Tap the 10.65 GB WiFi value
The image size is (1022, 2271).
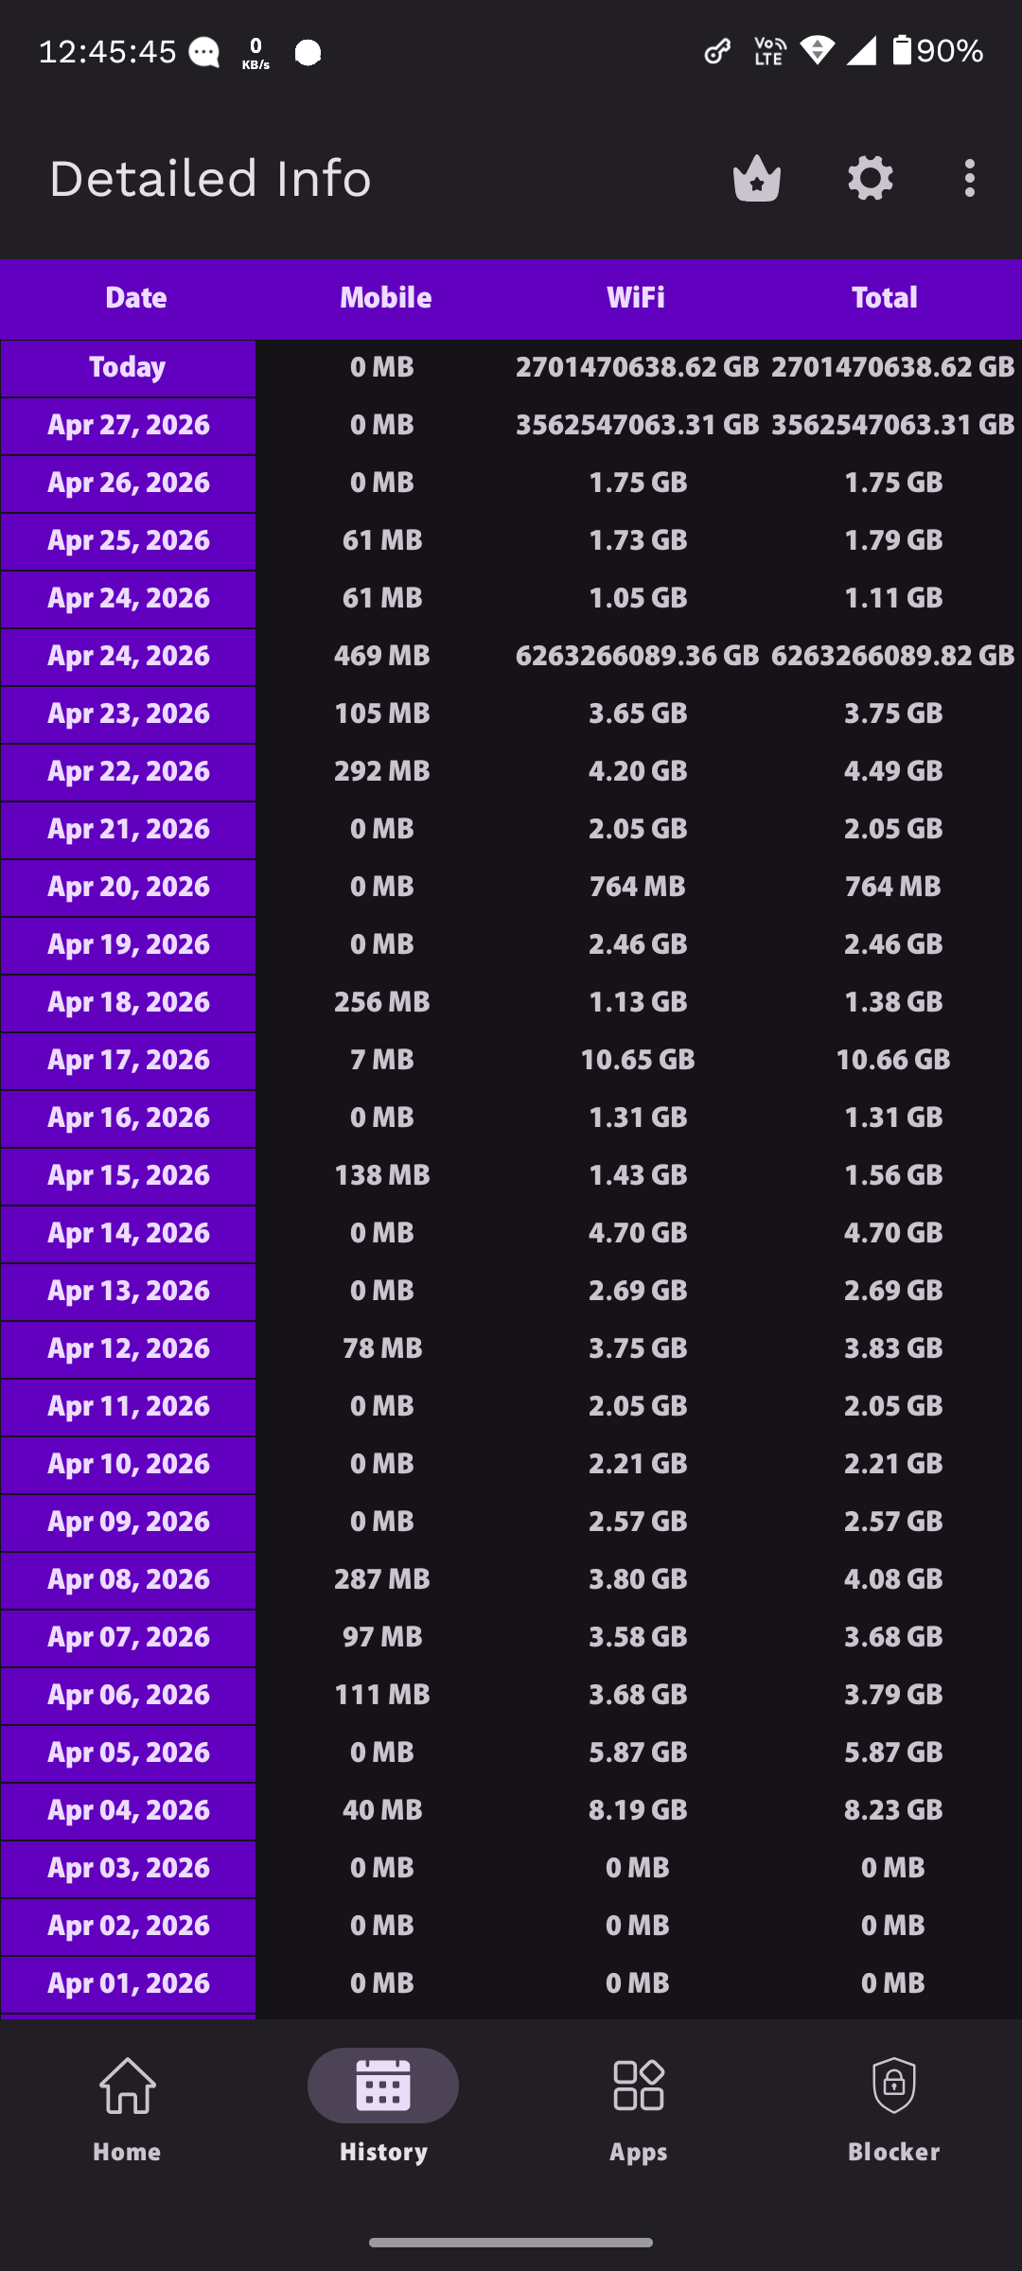[638, 1060]
